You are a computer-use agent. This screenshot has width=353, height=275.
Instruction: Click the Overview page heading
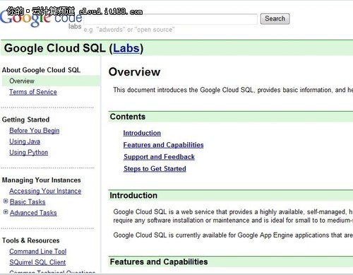click(x=134, y=72)
